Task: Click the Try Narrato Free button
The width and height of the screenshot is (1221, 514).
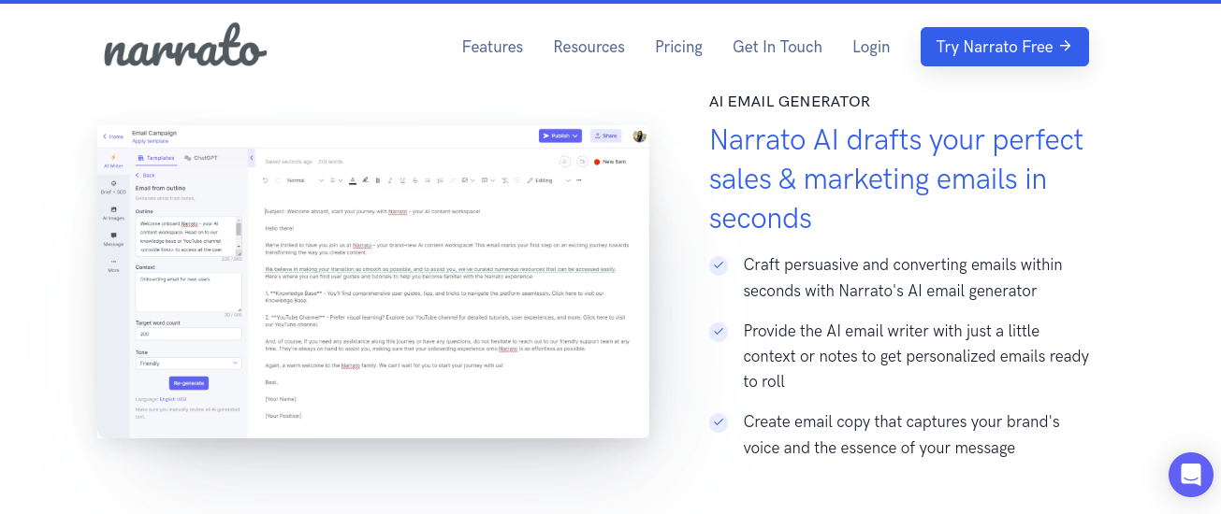Action: pos(1004,47)
